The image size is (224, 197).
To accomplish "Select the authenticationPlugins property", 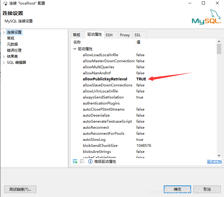I will (101, 103).
